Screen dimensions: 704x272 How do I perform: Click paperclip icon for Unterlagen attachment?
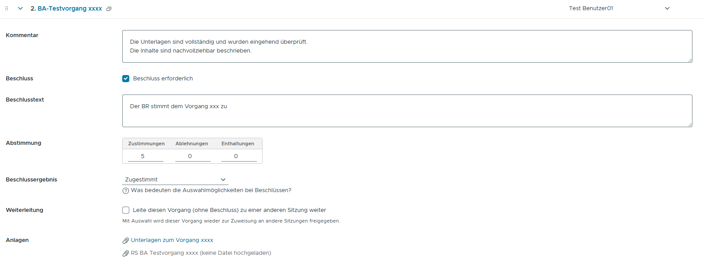(126, 241)
